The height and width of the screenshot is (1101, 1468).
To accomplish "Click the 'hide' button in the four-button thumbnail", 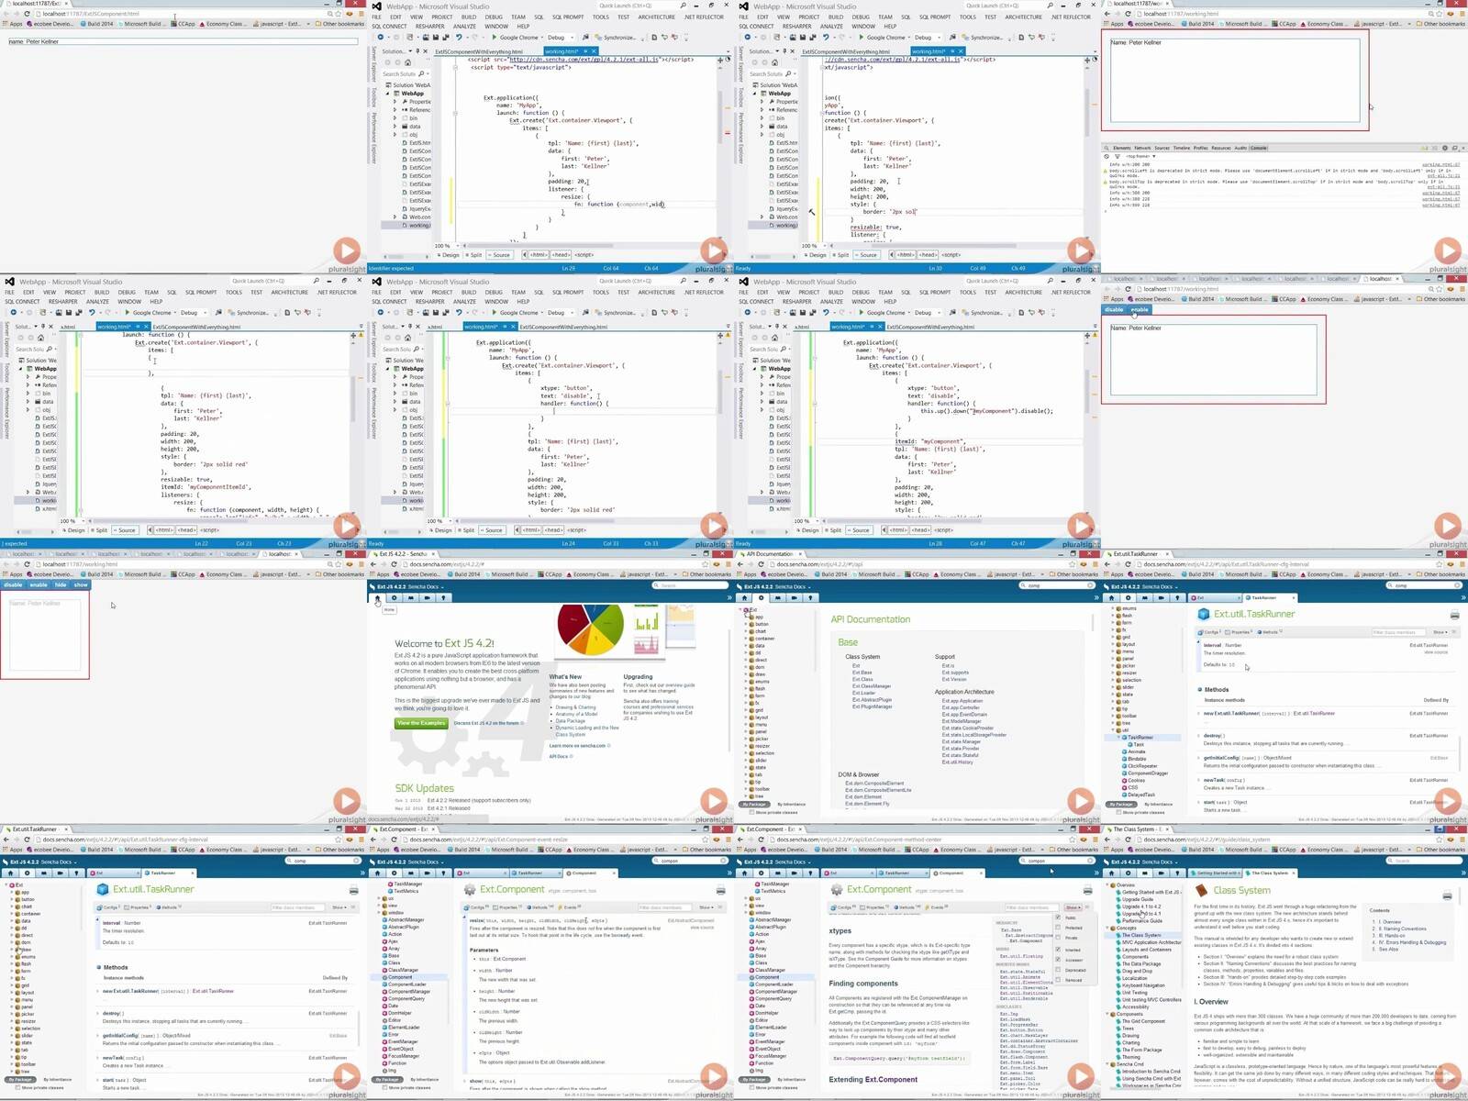I will (x=60, y=584).
